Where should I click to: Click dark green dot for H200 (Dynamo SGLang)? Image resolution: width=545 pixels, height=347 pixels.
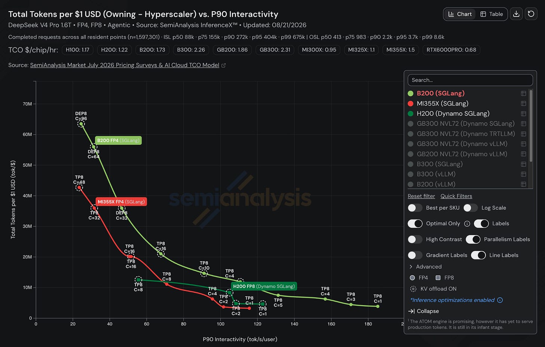[x=411, y=114]
